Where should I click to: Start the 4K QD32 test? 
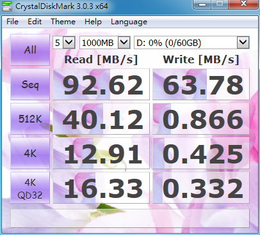click(x=30, y=188)
